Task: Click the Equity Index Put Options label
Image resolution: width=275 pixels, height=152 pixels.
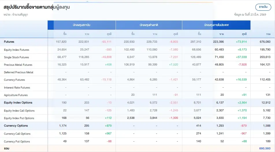Action: click(x=19, y=118)
